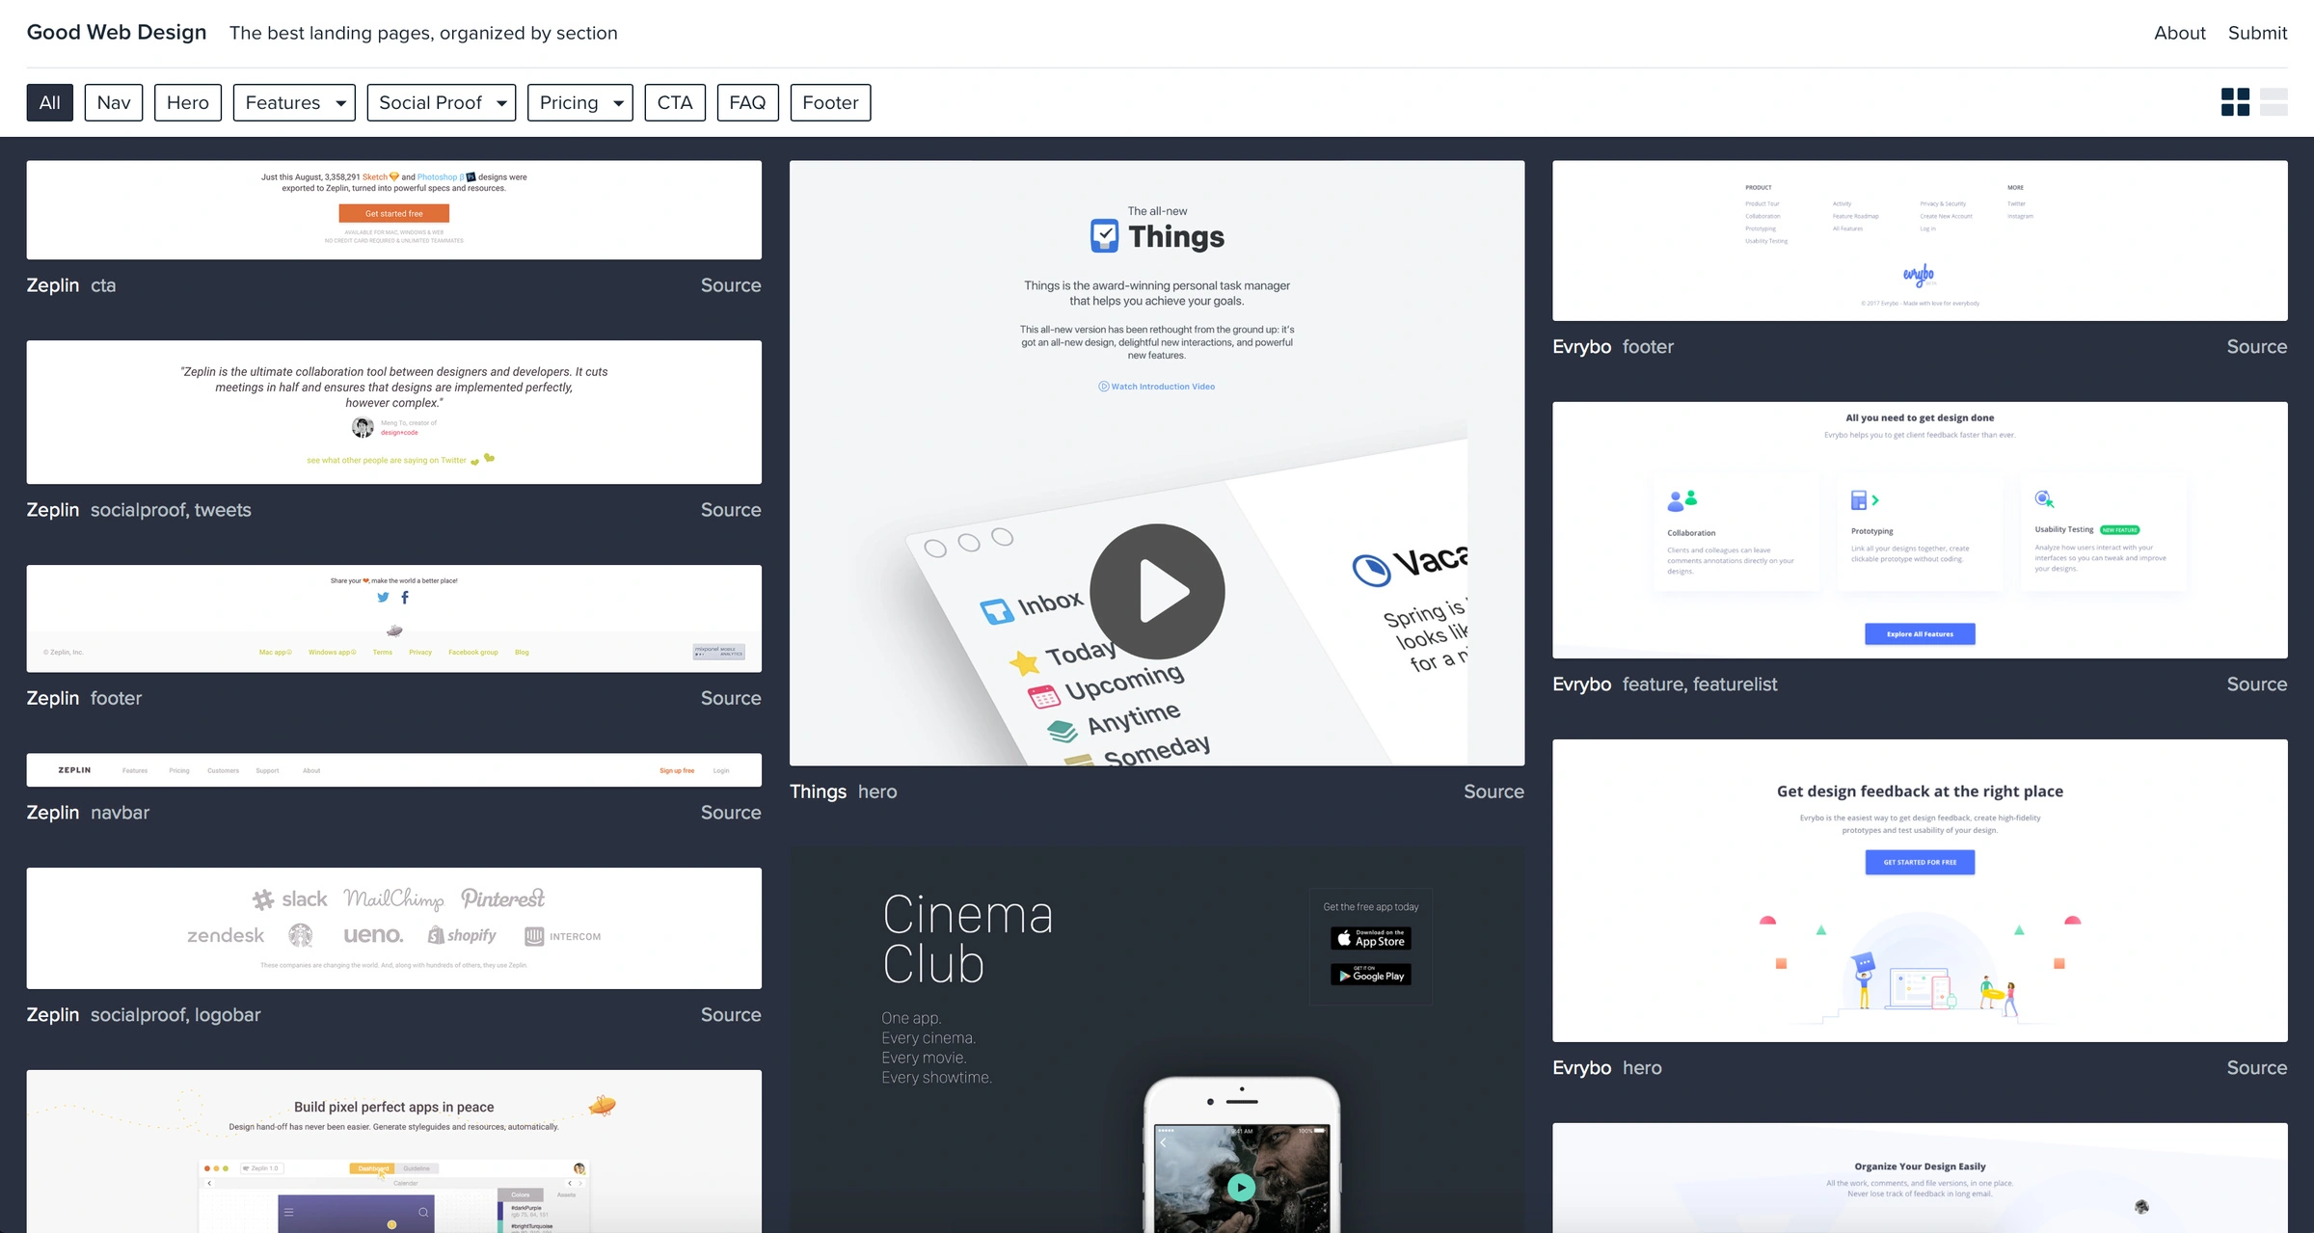
Task: Click the Things checkbox logo icon
Action: (x=1105, y=235)
